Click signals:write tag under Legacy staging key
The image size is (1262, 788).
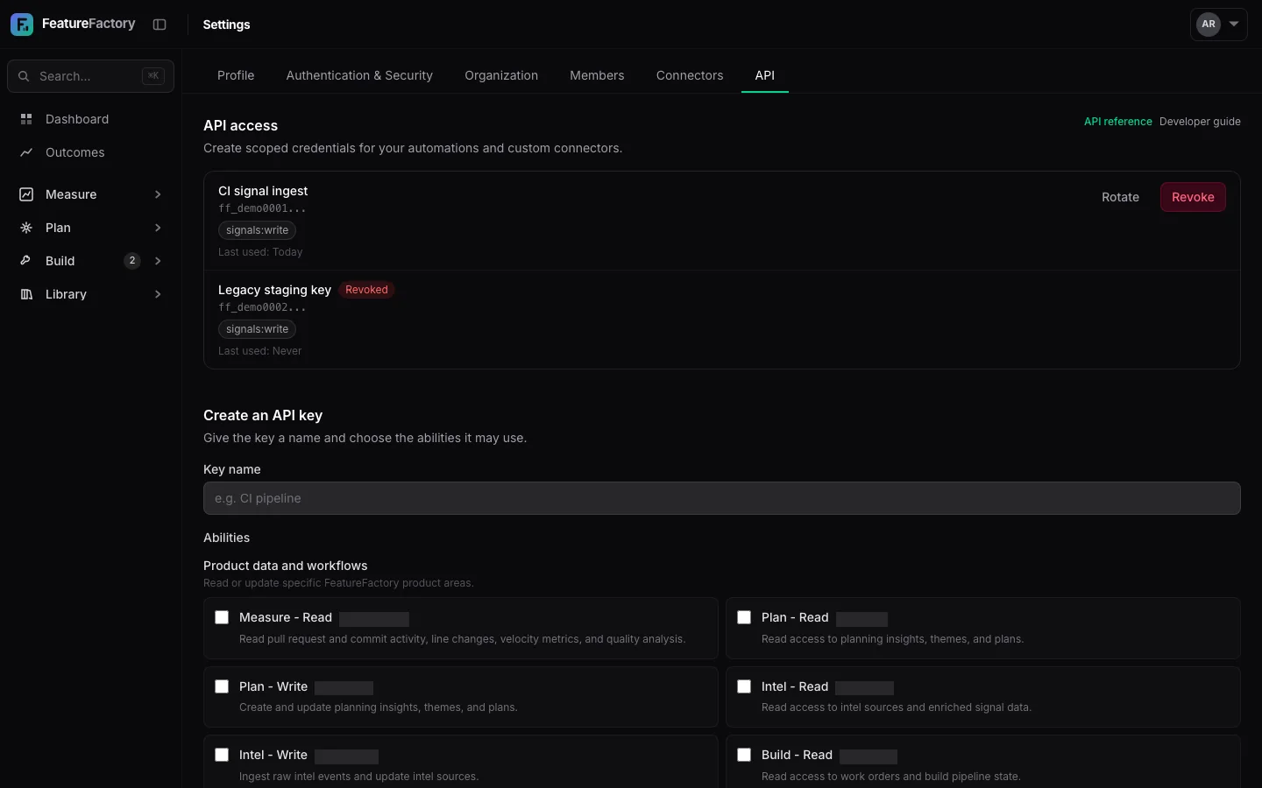click(x=257, y=329)
